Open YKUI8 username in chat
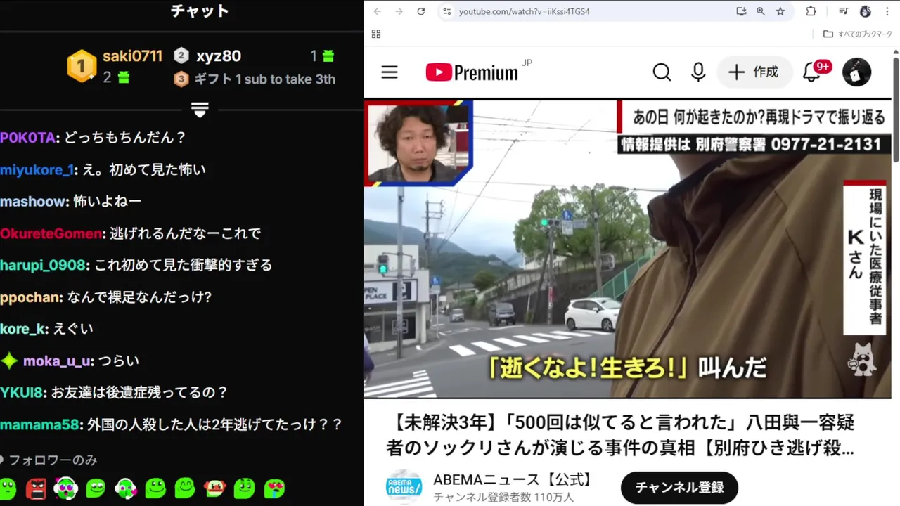This screenshot has width=900, height=506. tap(22, 393)
